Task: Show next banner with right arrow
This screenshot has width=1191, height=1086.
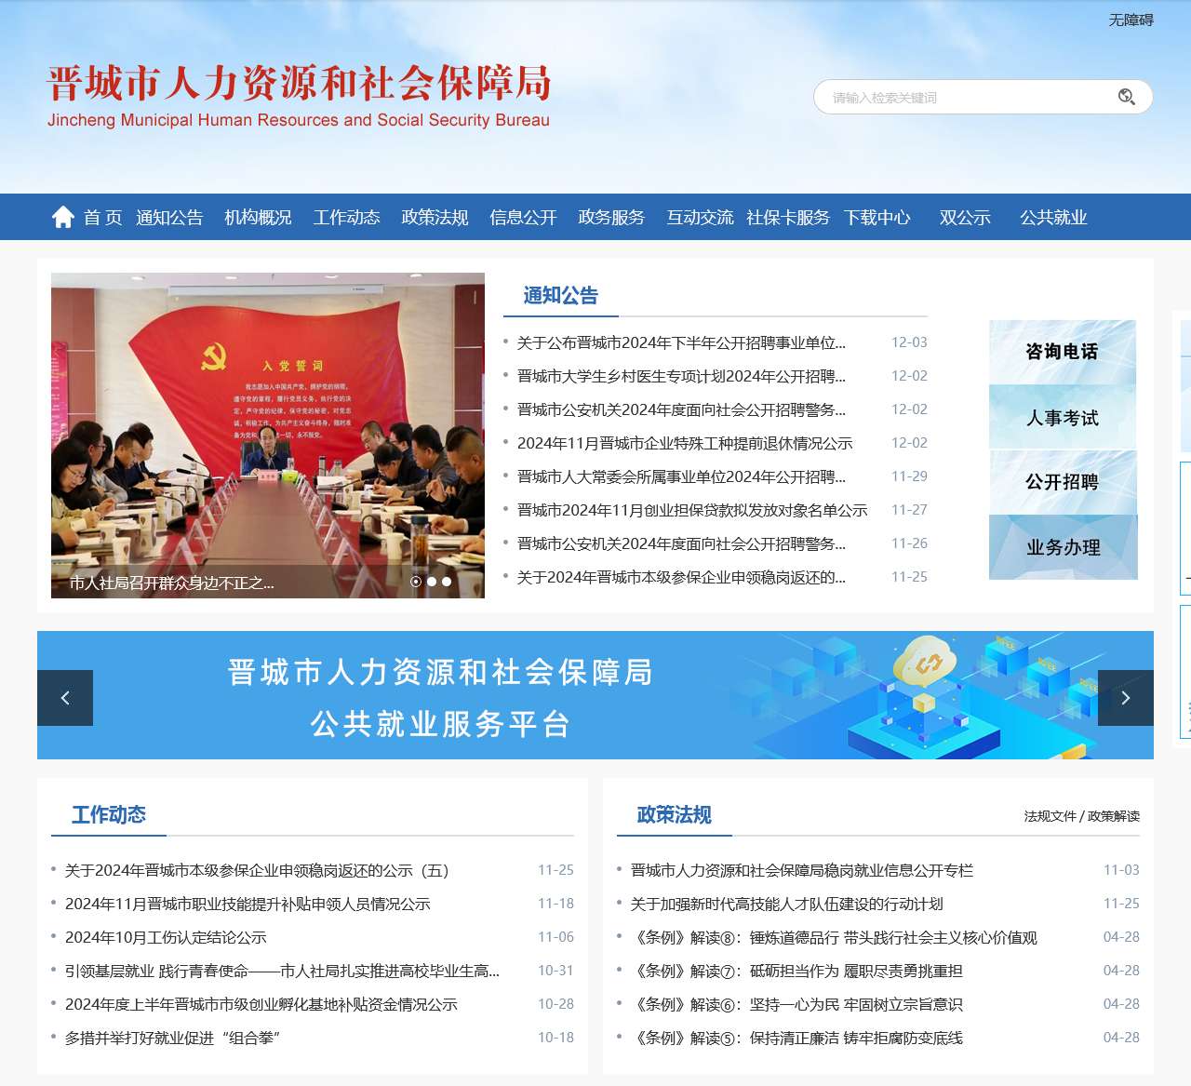Action: [1126, 698]
